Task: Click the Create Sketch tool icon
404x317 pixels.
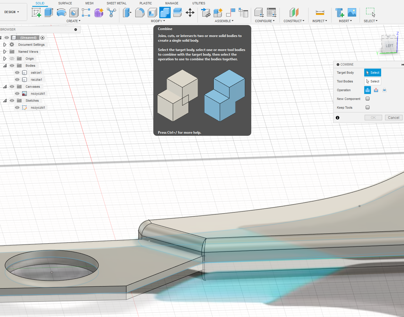Action: (36, 13)
